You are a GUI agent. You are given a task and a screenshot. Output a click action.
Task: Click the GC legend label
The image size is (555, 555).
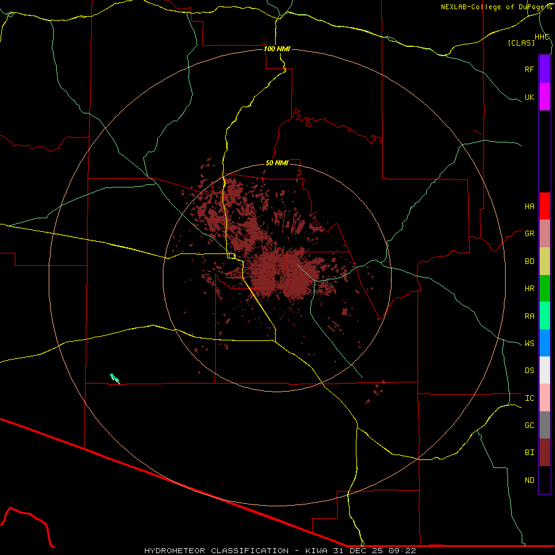tap(529, 425)
